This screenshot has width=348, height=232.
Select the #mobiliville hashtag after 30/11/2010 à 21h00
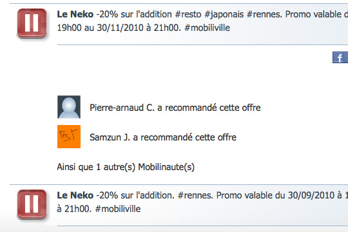tap(207, 28)
